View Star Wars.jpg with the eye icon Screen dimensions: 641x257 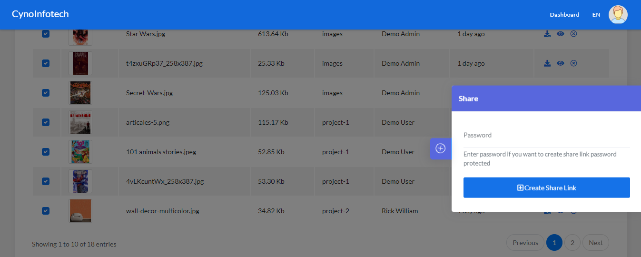(561, 34)
